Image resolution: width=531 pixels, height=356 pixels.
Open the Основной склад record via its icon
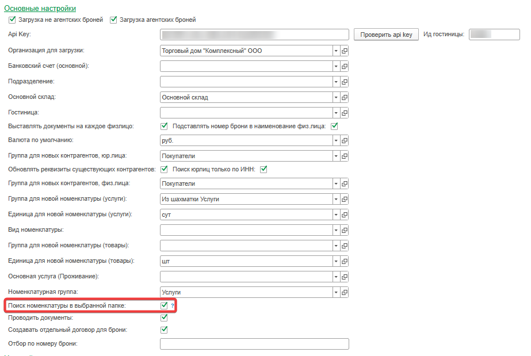(x=345, y=97)
